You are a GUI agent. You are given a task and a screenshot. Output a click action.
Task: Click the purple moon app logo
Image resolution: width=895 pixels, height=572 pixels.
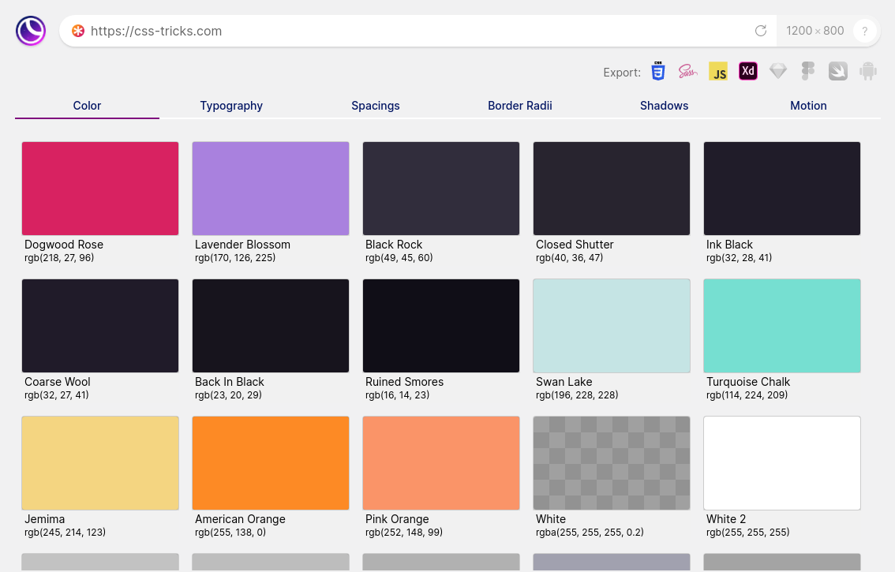31,31
